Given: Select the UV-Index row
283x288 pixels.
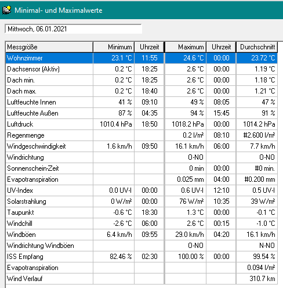Looking at the screenshot, I should click(x=141, y=190).
